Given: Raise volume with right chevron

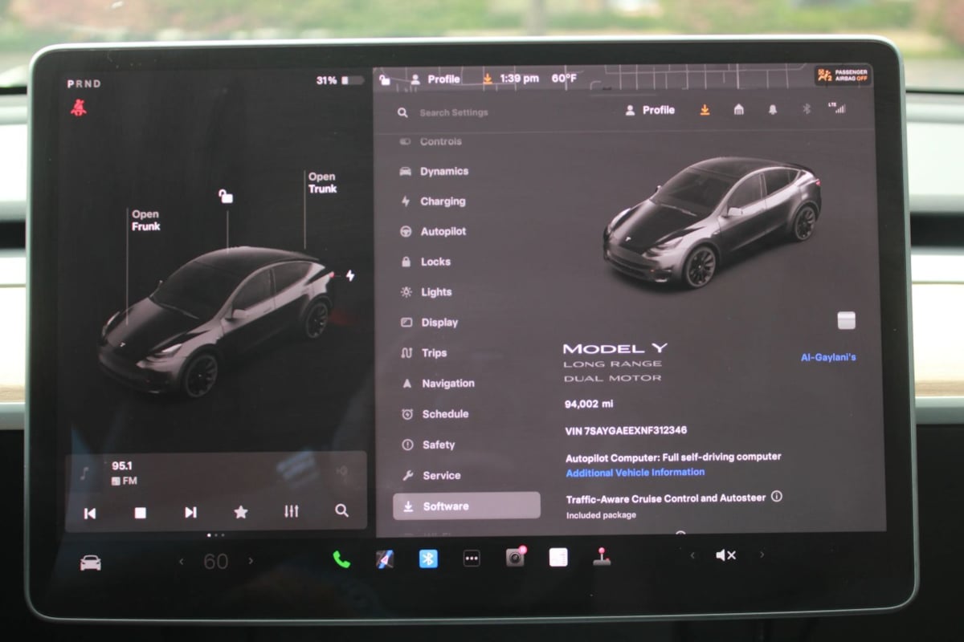Looking at the screenshot, I should pyautogui.click(x=762, y=555).
